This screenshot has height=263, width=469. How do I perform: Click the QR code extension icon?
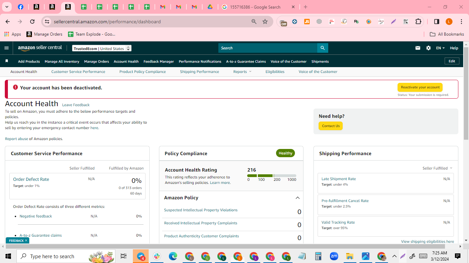coord(406,22)
